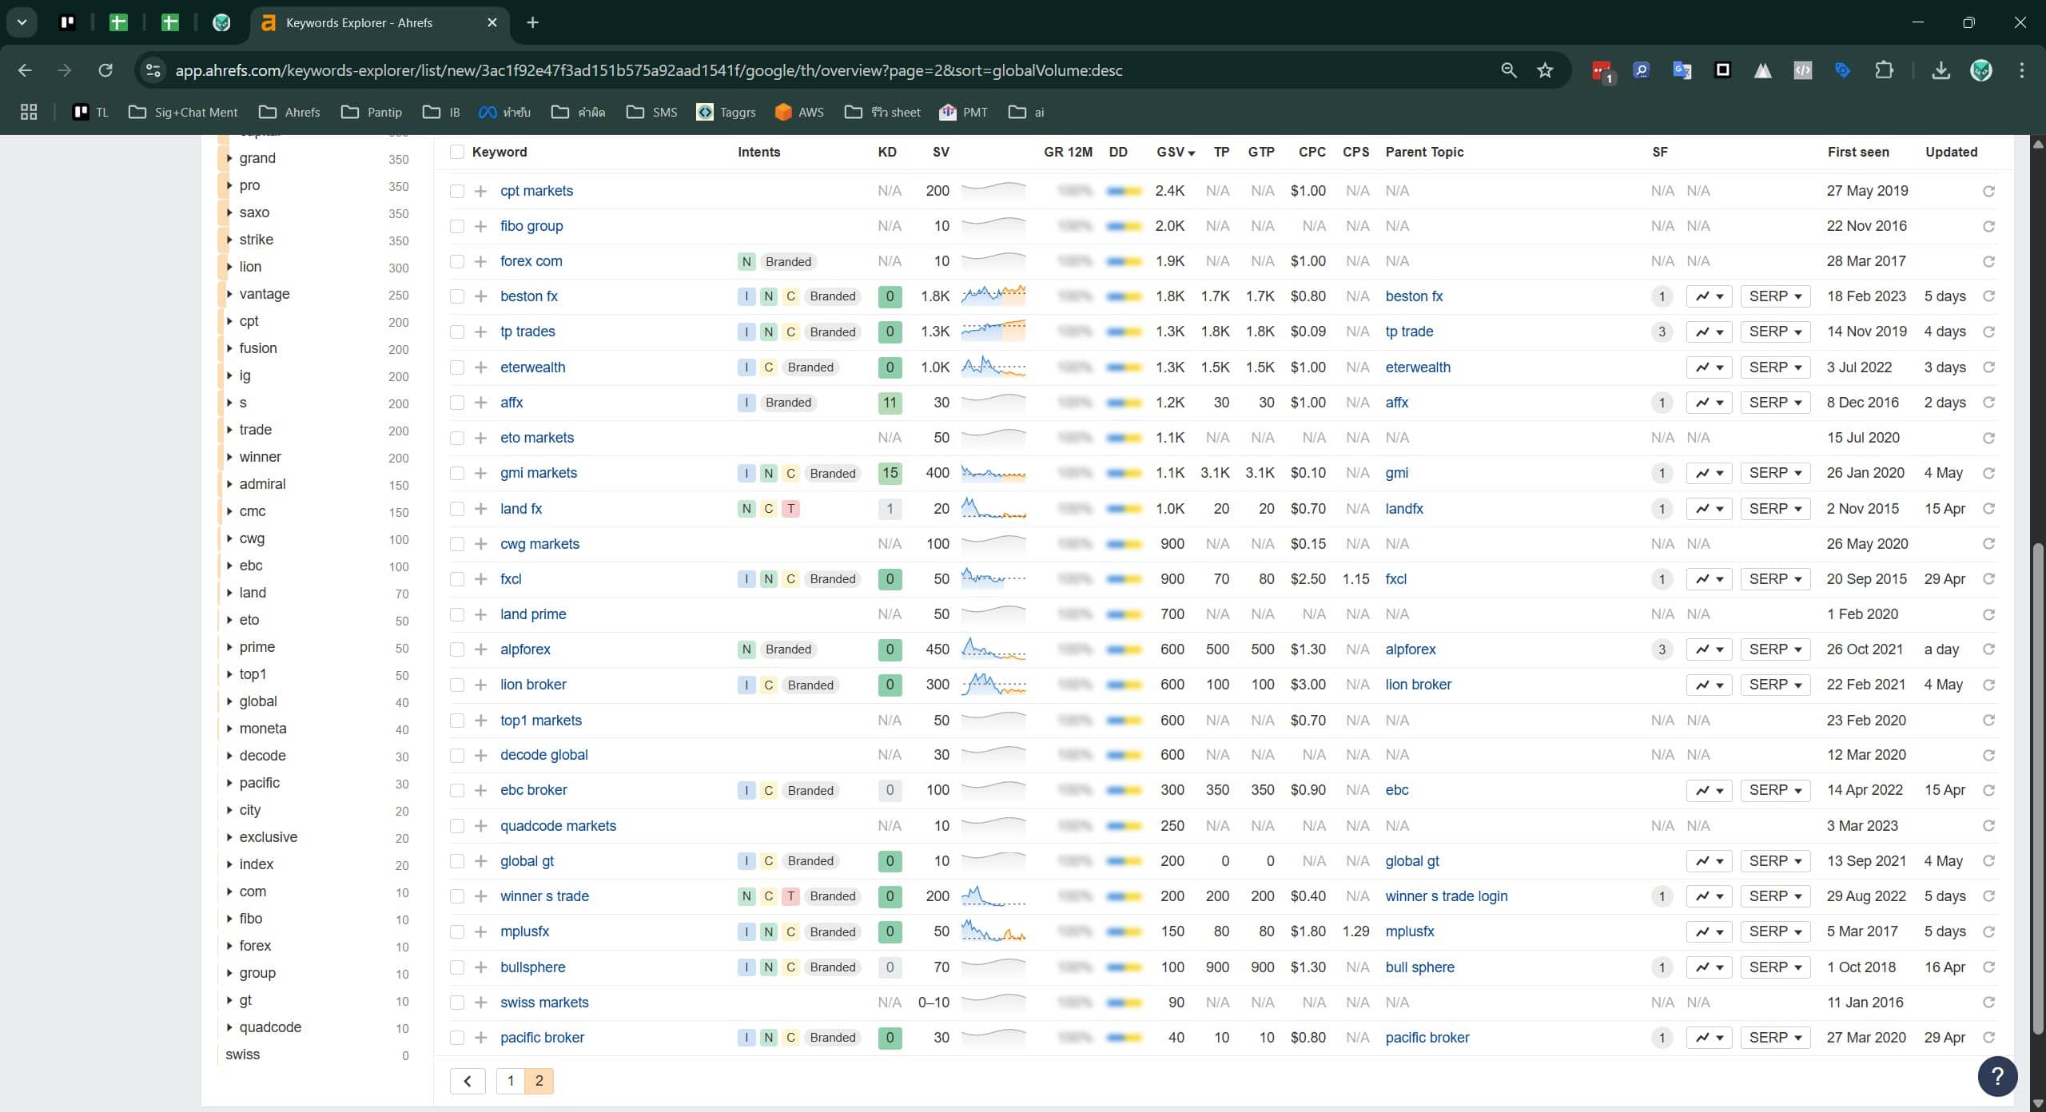The width and height of the screenshot is (2046, 1112).
Task: Expand the quadcode term in sidebar
Action: 229,1027
